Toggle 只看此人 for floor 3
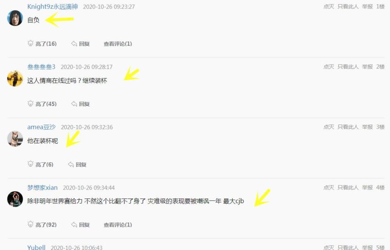390x250 pixels. click(x=348, y=127)
